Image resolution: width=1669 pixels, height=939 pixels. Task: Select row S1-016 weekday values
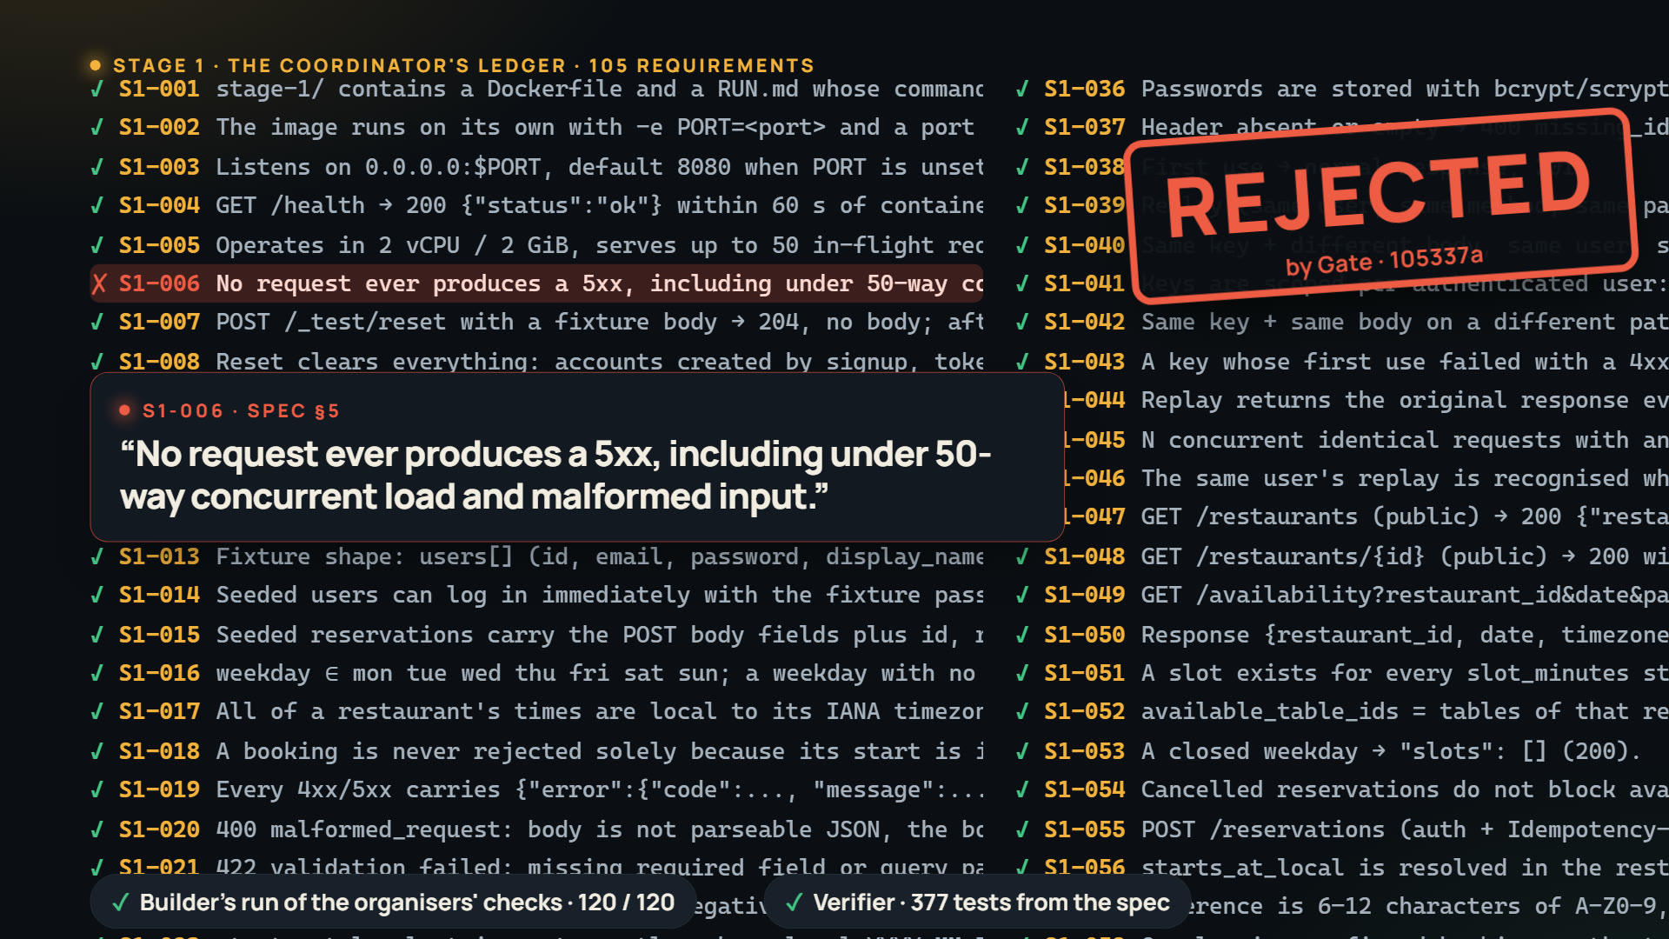pos(536,674)
